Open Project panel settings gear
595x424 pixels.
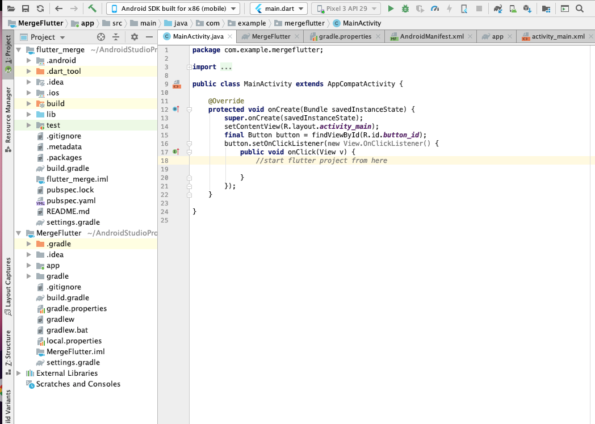coord(135,37)
